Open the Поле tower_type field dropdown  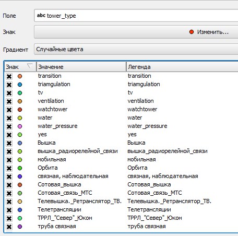tap(136, 16)
